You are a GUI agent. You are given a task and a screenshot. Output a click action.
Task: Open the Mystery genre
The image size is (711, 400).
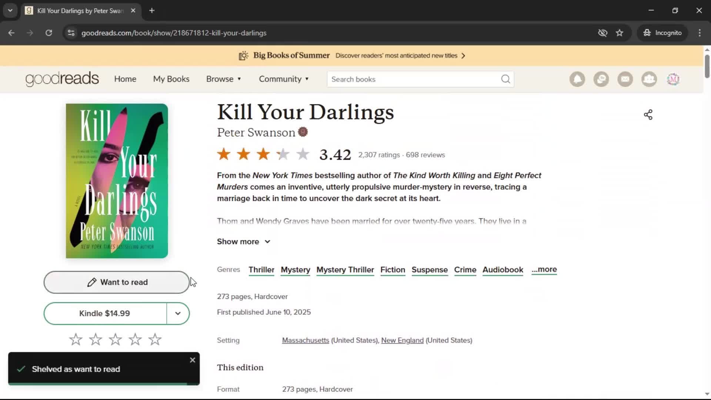coord(296,270)
